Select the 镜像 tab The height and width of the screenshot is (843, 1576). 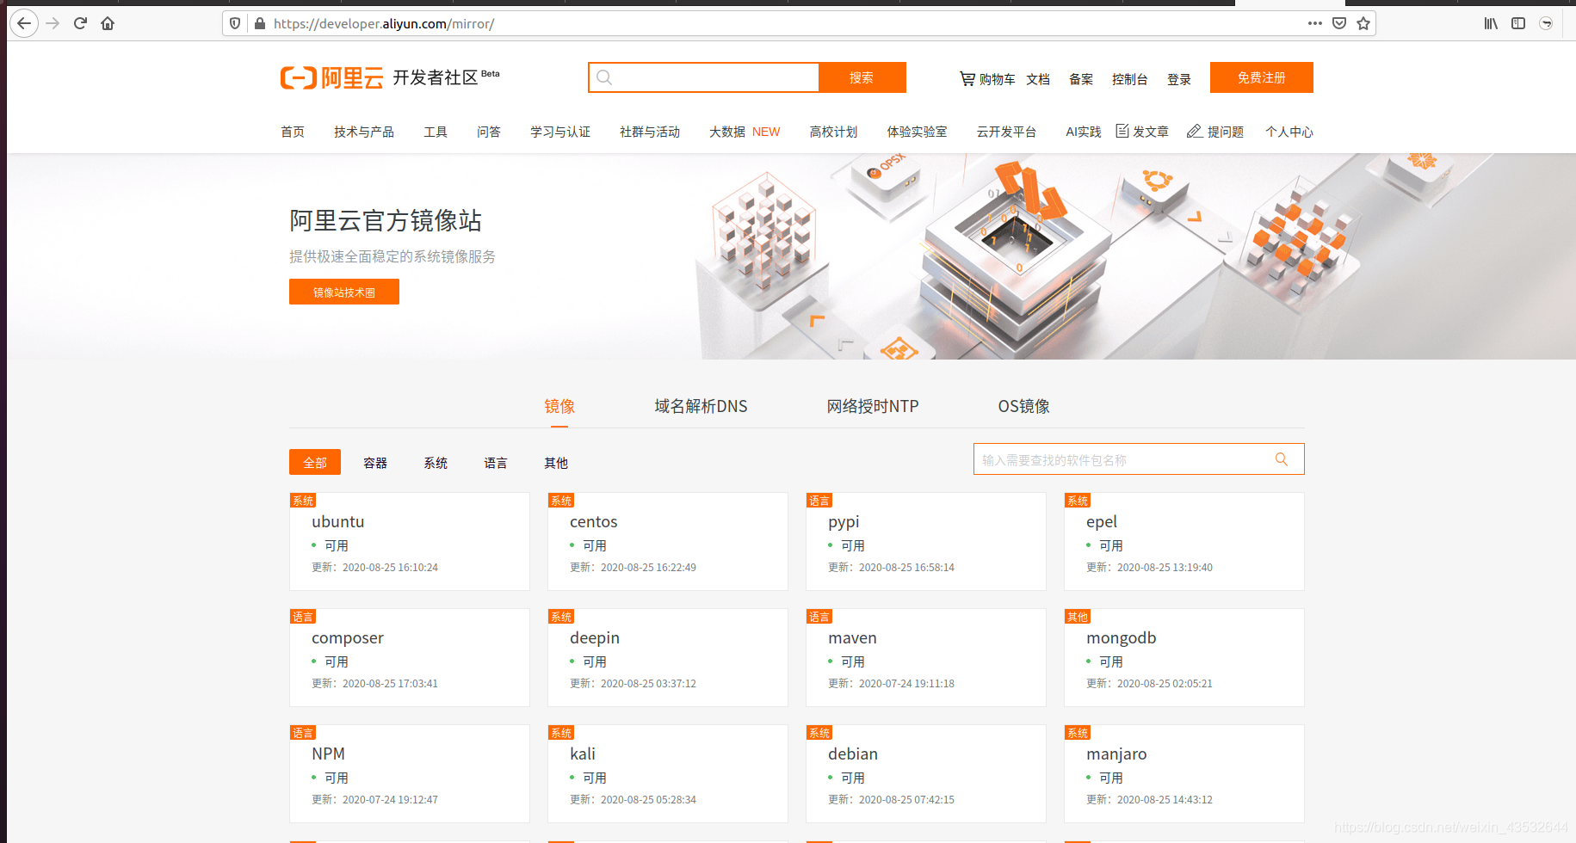click(x=559, y=406)
